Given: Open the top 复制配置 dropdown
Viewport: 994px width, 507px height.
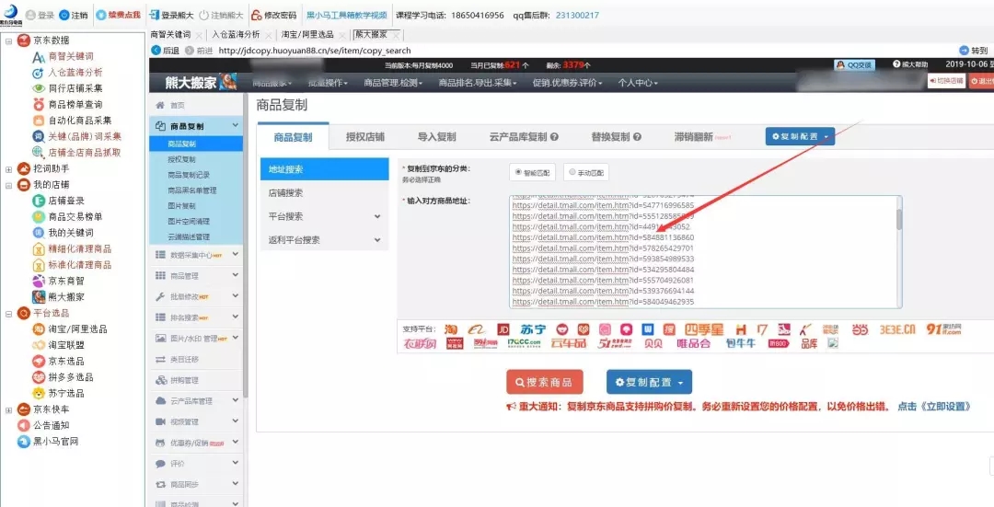Looking at the screenshot, I should (x=800, y=136).
